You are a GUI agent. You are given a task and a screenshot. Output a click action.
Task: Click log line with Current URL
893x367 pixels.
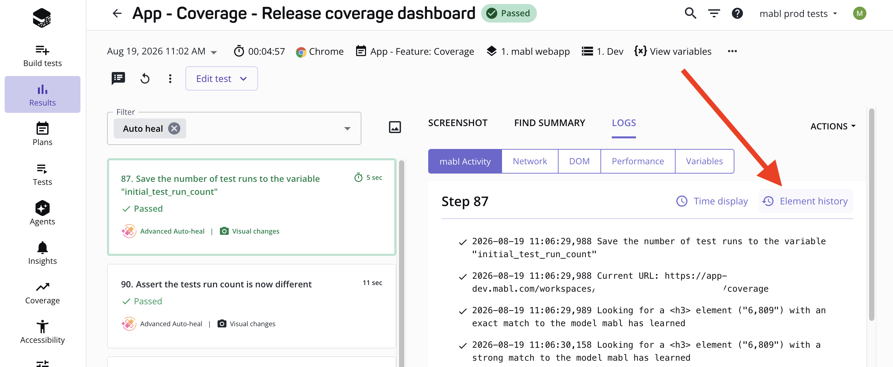(x=620, y=282)
